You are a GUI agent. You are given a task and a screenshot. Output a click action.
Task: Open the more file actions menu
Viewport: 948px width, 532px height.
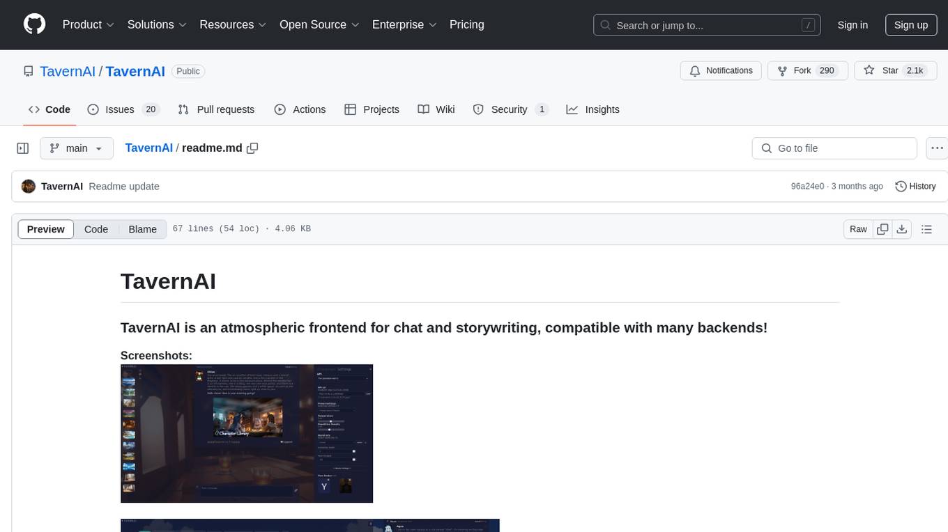point(937,148)
